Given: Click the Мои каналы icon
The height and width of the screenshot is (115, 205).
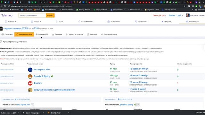Looking at the screenshot, I should 108,21.
